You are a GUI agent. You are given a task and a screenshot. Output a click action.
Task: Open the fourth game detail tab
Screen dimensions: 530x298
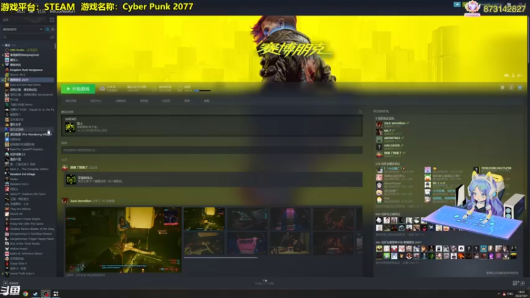[x=144, y=101]
